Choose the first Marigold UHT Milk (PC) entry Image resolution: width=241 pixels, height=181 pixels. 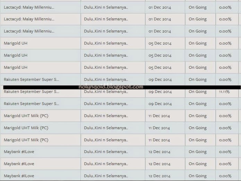(26, 116)
